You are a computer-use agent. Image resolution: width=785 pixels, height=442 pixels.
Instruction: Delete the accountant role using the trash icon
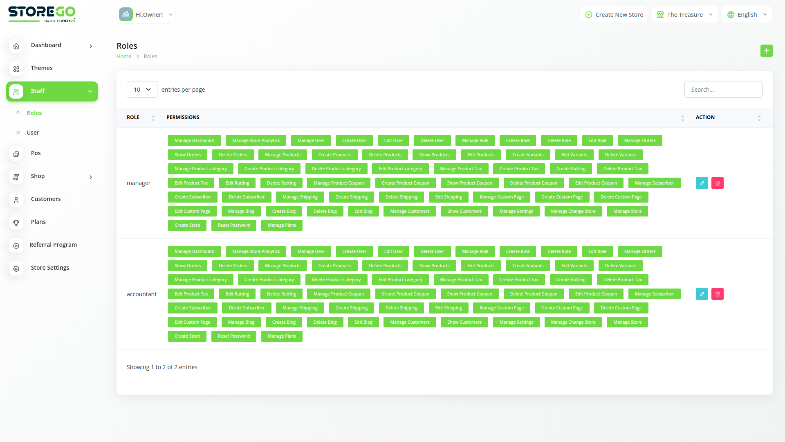(x=717, y=294)
